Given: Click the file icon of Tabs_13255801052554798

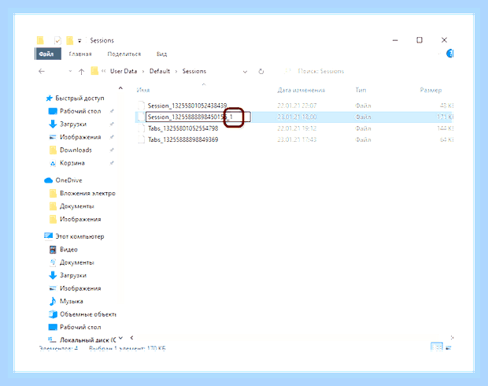Looking at the screenshot, I should point(142,128).
